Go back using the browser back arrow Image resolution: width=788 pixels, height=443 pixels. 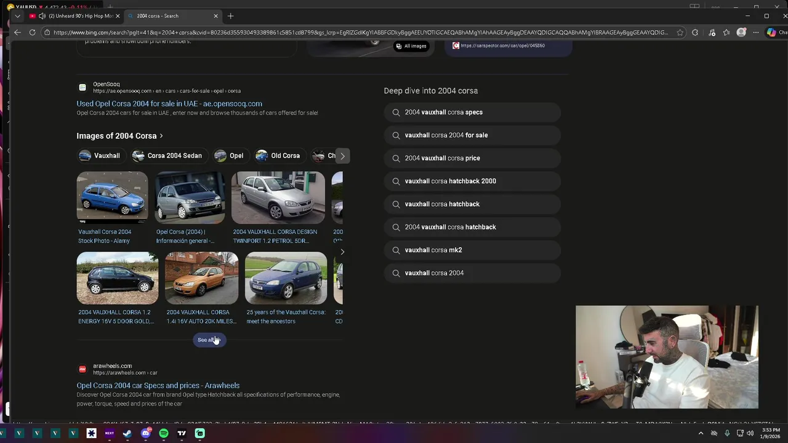click(17, 33)
